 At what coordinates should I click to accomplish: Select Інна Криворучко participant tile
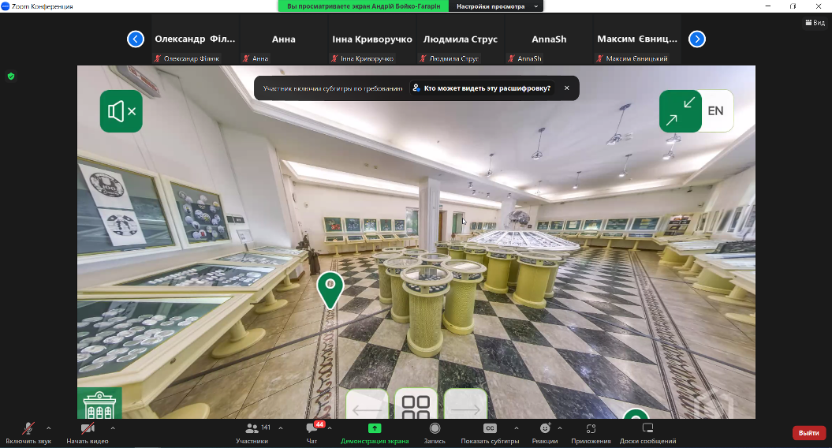(372, 39)
